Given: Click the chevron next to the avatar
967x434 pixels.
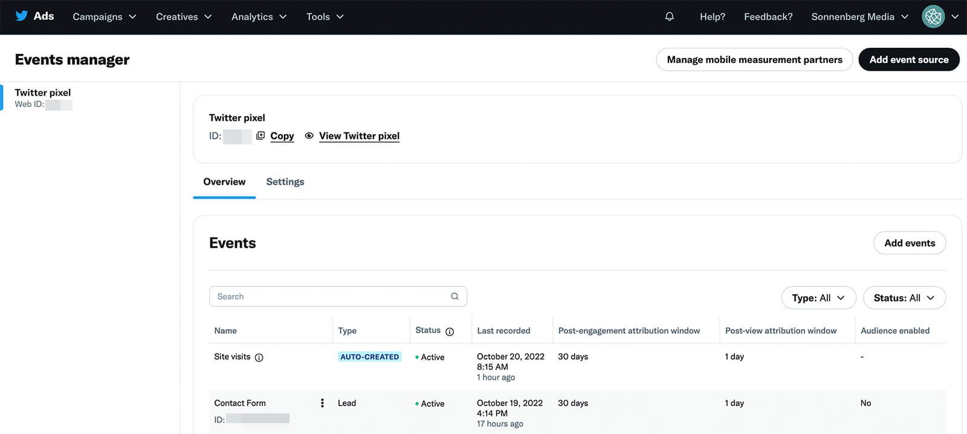Looking at the screenshot, I should click(x=955, y=16).
